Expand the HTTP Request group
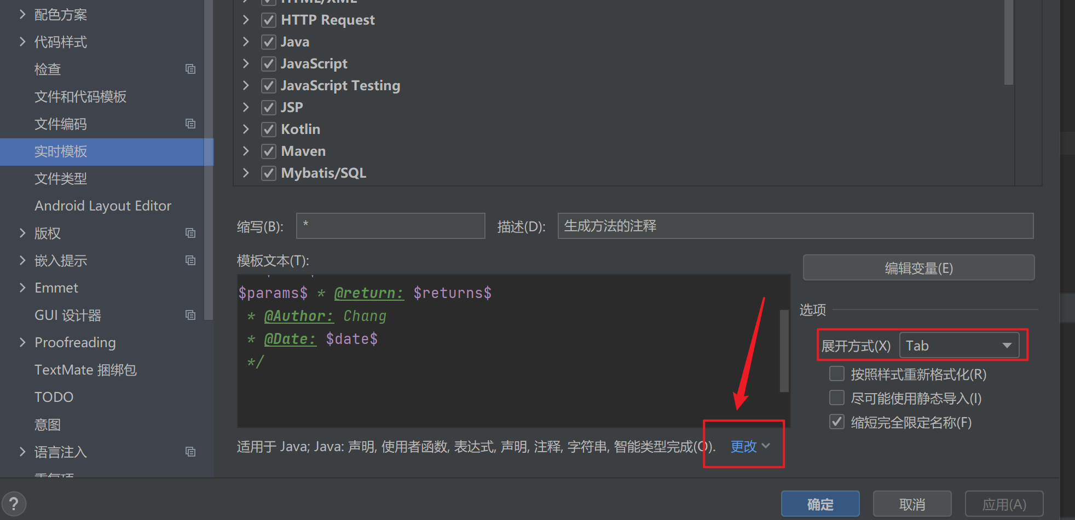This screenshot has width=1075, height=520. (x=246, y=20)
